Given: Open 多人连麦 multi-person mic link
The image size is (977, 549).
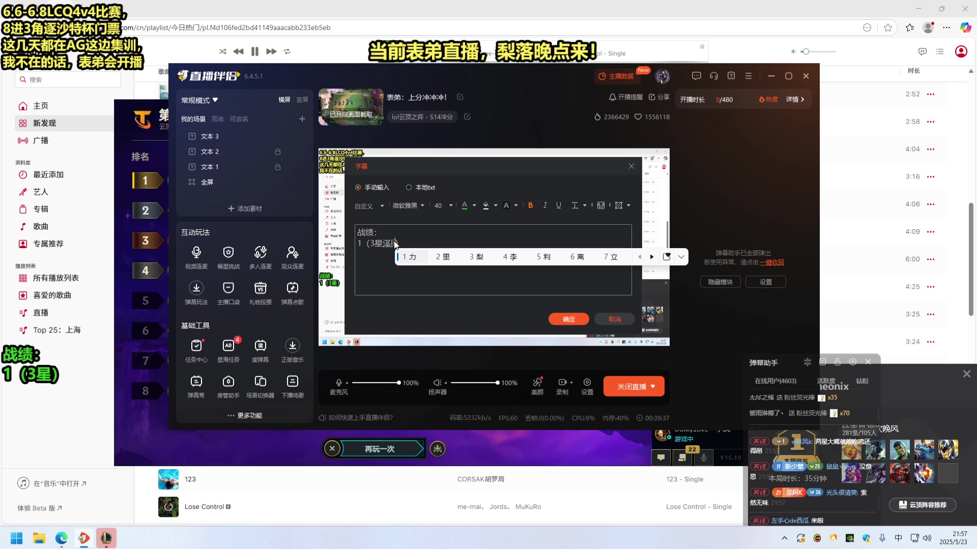Looking at the screenshot, I should (260, 257).
